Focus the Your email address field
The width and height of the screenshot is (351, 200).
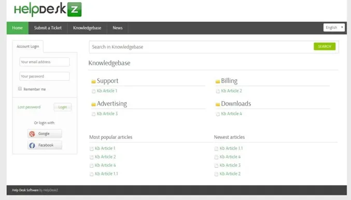45,62
